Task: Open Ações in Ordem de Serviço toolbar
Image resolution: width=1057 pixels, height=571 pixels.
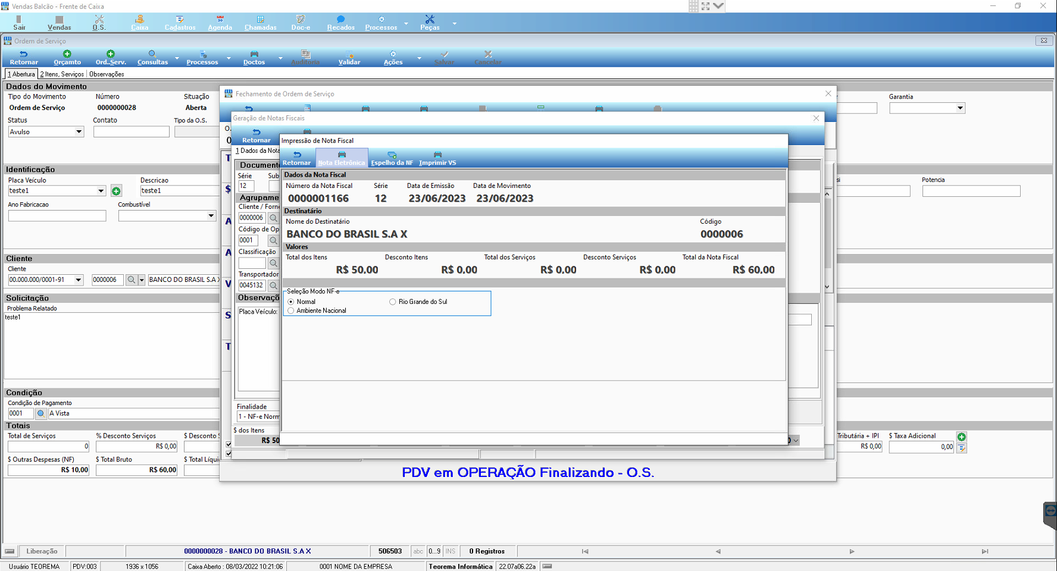Action: tap(393, 58)
